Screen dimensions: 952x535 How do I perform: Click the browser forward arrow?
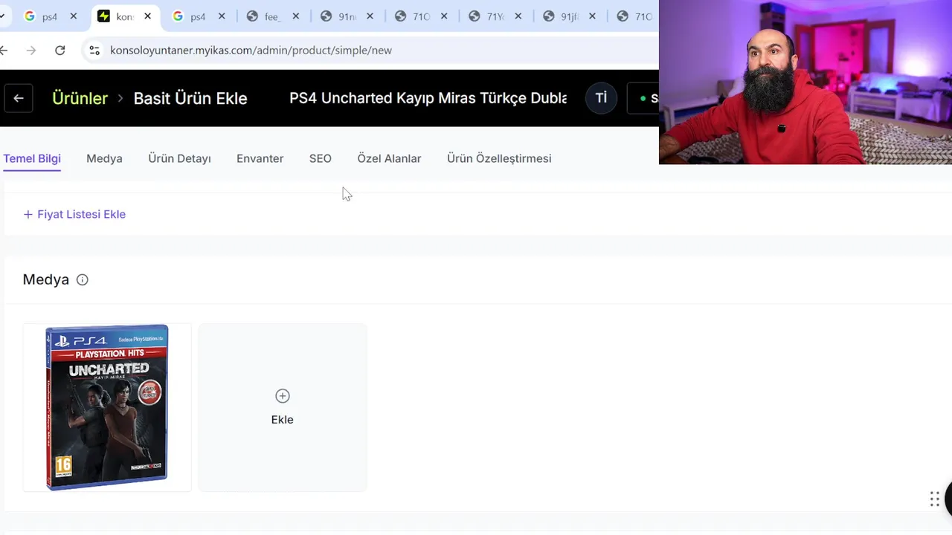click(x=30, y=50)
